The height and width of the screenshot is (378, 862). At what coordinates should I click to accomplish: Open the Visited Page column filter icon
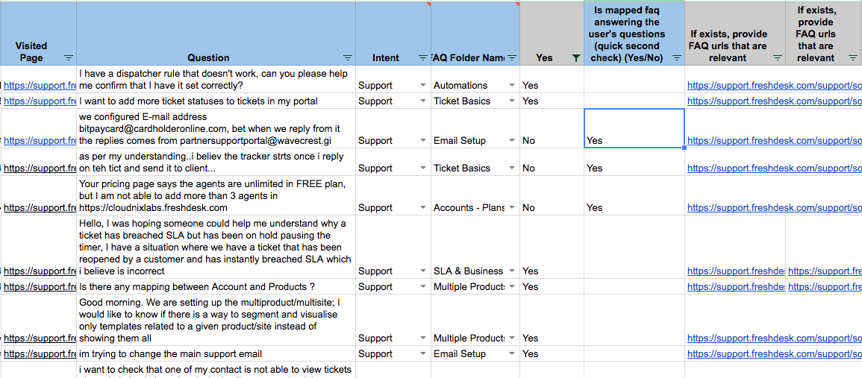(x=69, y=58)
